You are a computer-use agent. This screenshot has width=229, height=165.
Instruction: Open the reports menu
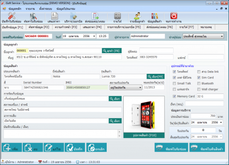pyautogui.click(x=30, y=9)
